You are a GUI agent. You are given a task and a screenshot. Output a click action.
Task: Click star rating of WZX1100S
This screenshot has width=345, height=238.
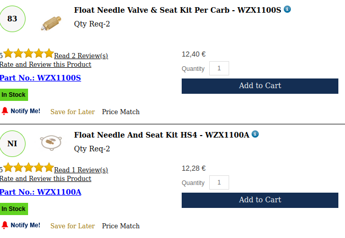pyautogui.click(x=28, y=54)
